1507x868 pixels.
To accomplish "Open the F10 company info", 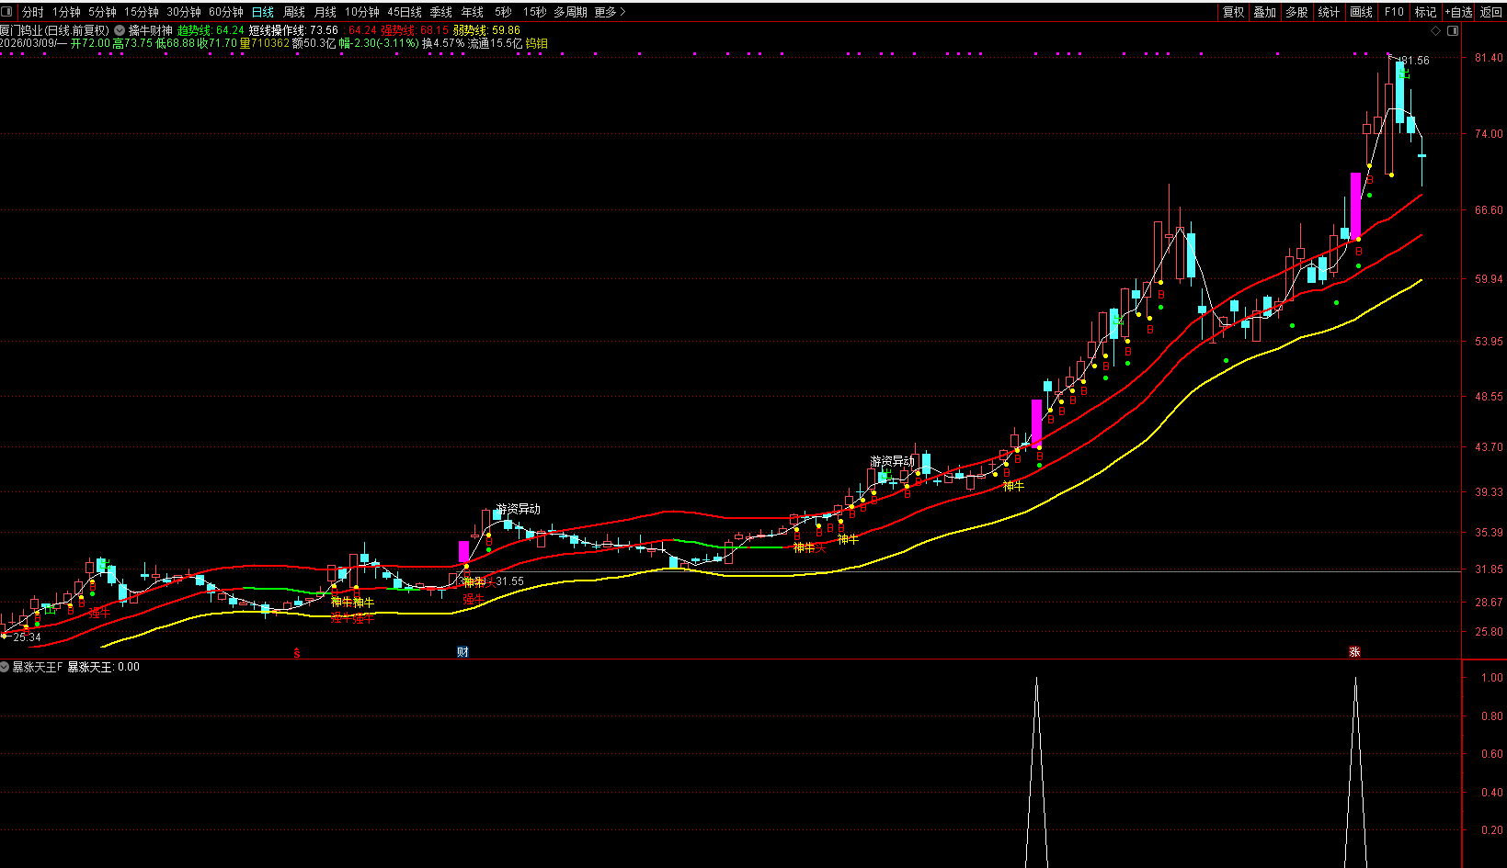I will click(x=1394, y=12).
